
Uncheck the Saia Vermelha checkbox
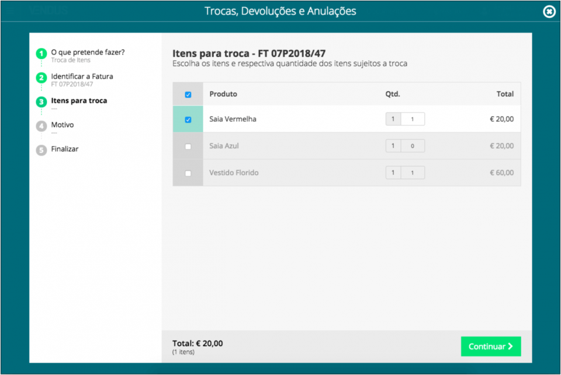188,120
